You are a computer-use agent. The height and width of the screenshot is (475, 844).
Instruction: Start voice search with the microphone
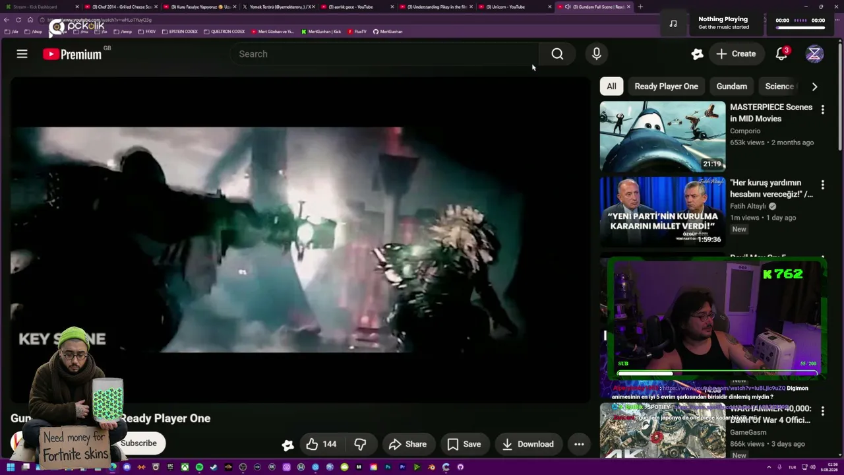tap(596, 54)
